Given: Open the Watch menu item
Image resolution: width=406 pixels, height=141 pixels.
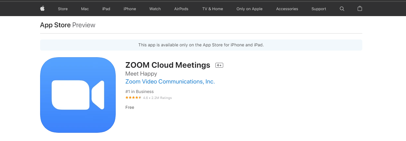Looking at the screenshot, I should pyautogui.click(x=155, y=9).
